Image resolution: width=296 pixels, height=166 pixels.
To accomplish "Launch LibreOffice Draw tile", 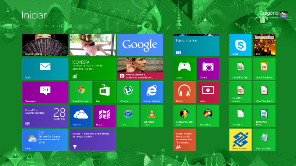I will click(x=264, y=69).
